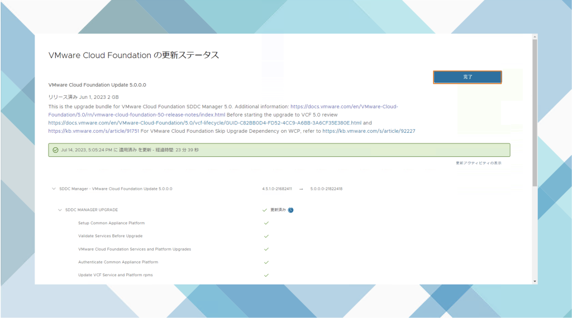
Task: Click checkmark beside Authenticate Common Appliance Platform
Action: tap(266, 262)
